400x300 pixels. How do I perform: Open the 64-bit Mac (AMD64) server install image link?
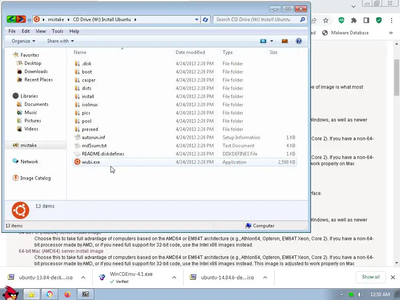tap(61, 251)
